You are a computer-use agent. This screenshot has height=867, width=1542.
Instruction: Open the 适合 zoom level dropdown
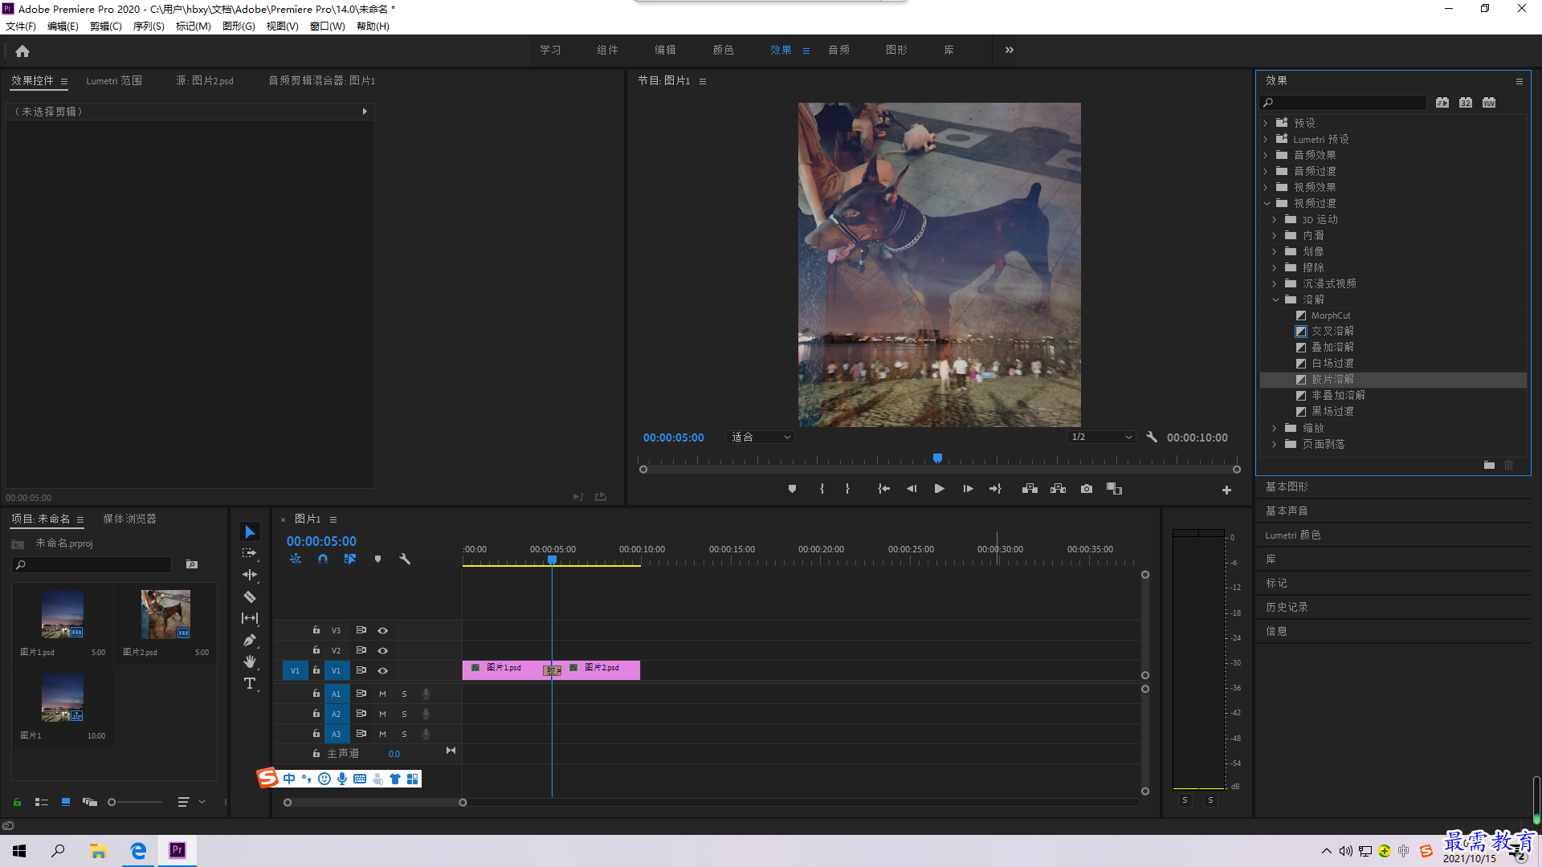760,438
